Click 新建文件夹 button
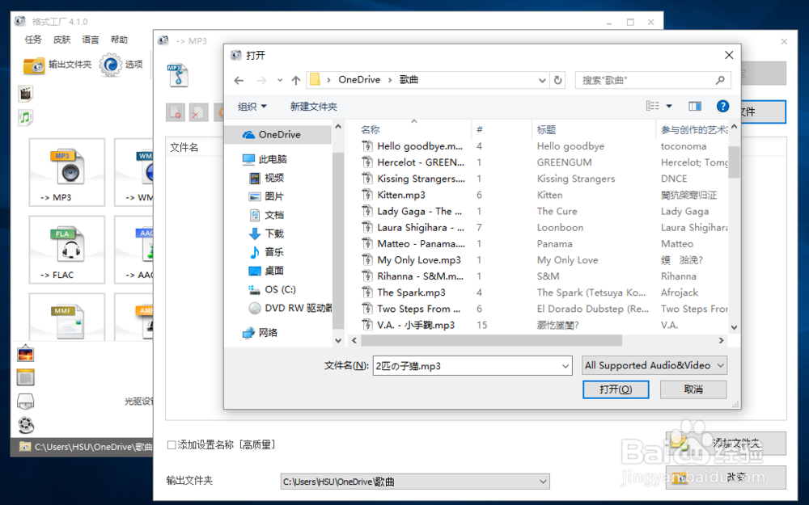Image resolution: width=809 pixels, height=505 pixels. click(314, 106)
